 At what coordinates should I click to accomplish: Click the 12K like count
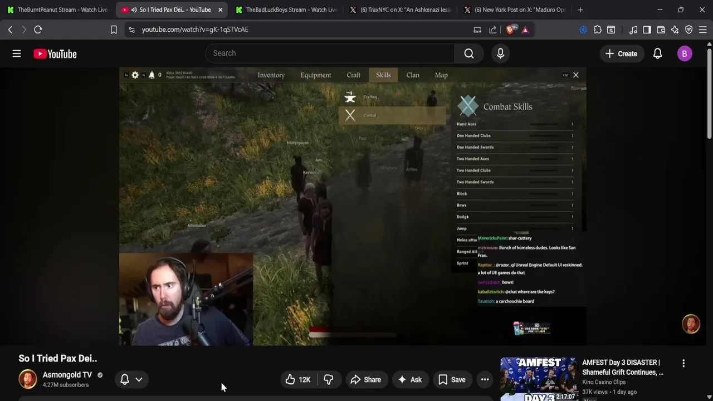tap(305, 380)
